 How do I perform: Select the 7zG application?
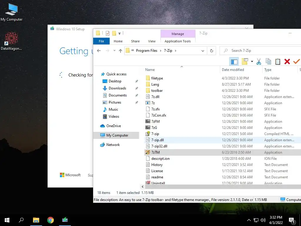tap(154, 128)
